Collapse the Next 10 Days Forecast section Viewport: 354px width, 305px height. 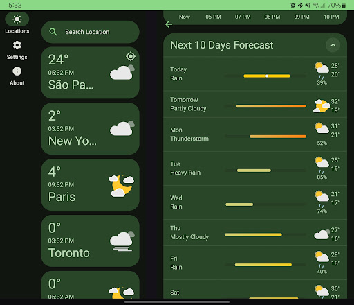(333, 45)
